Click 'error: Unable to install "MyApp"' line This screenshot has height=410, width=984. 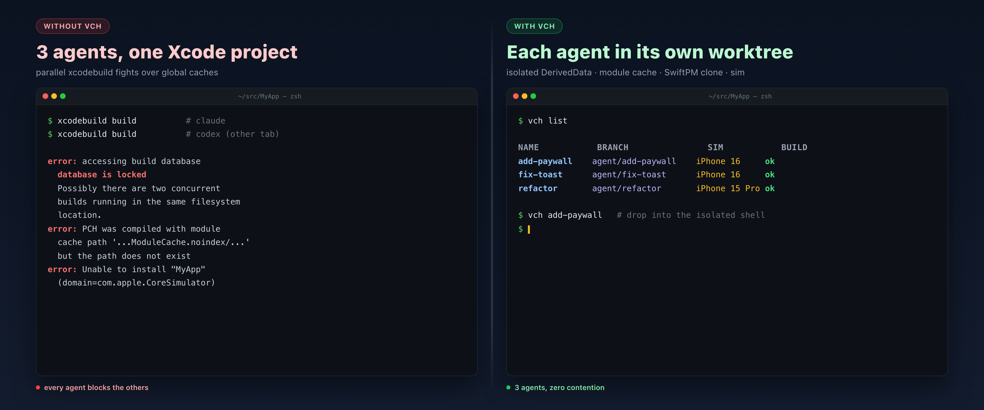(x=126, y=269)
